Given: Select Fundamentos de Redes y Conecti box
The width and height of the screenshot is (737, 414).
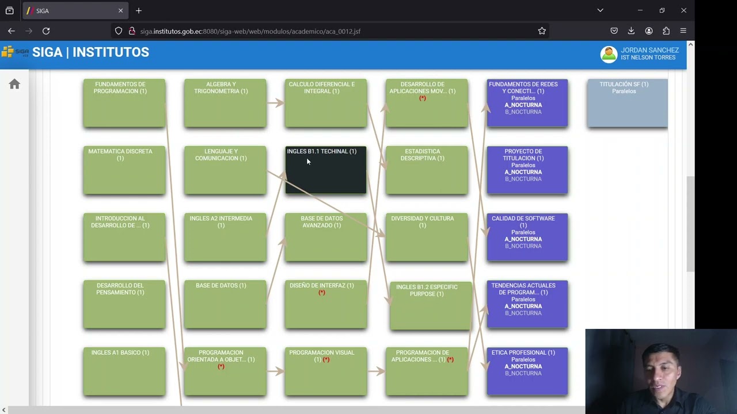Looking at the screenshot, I should click(x=527, y=103).
